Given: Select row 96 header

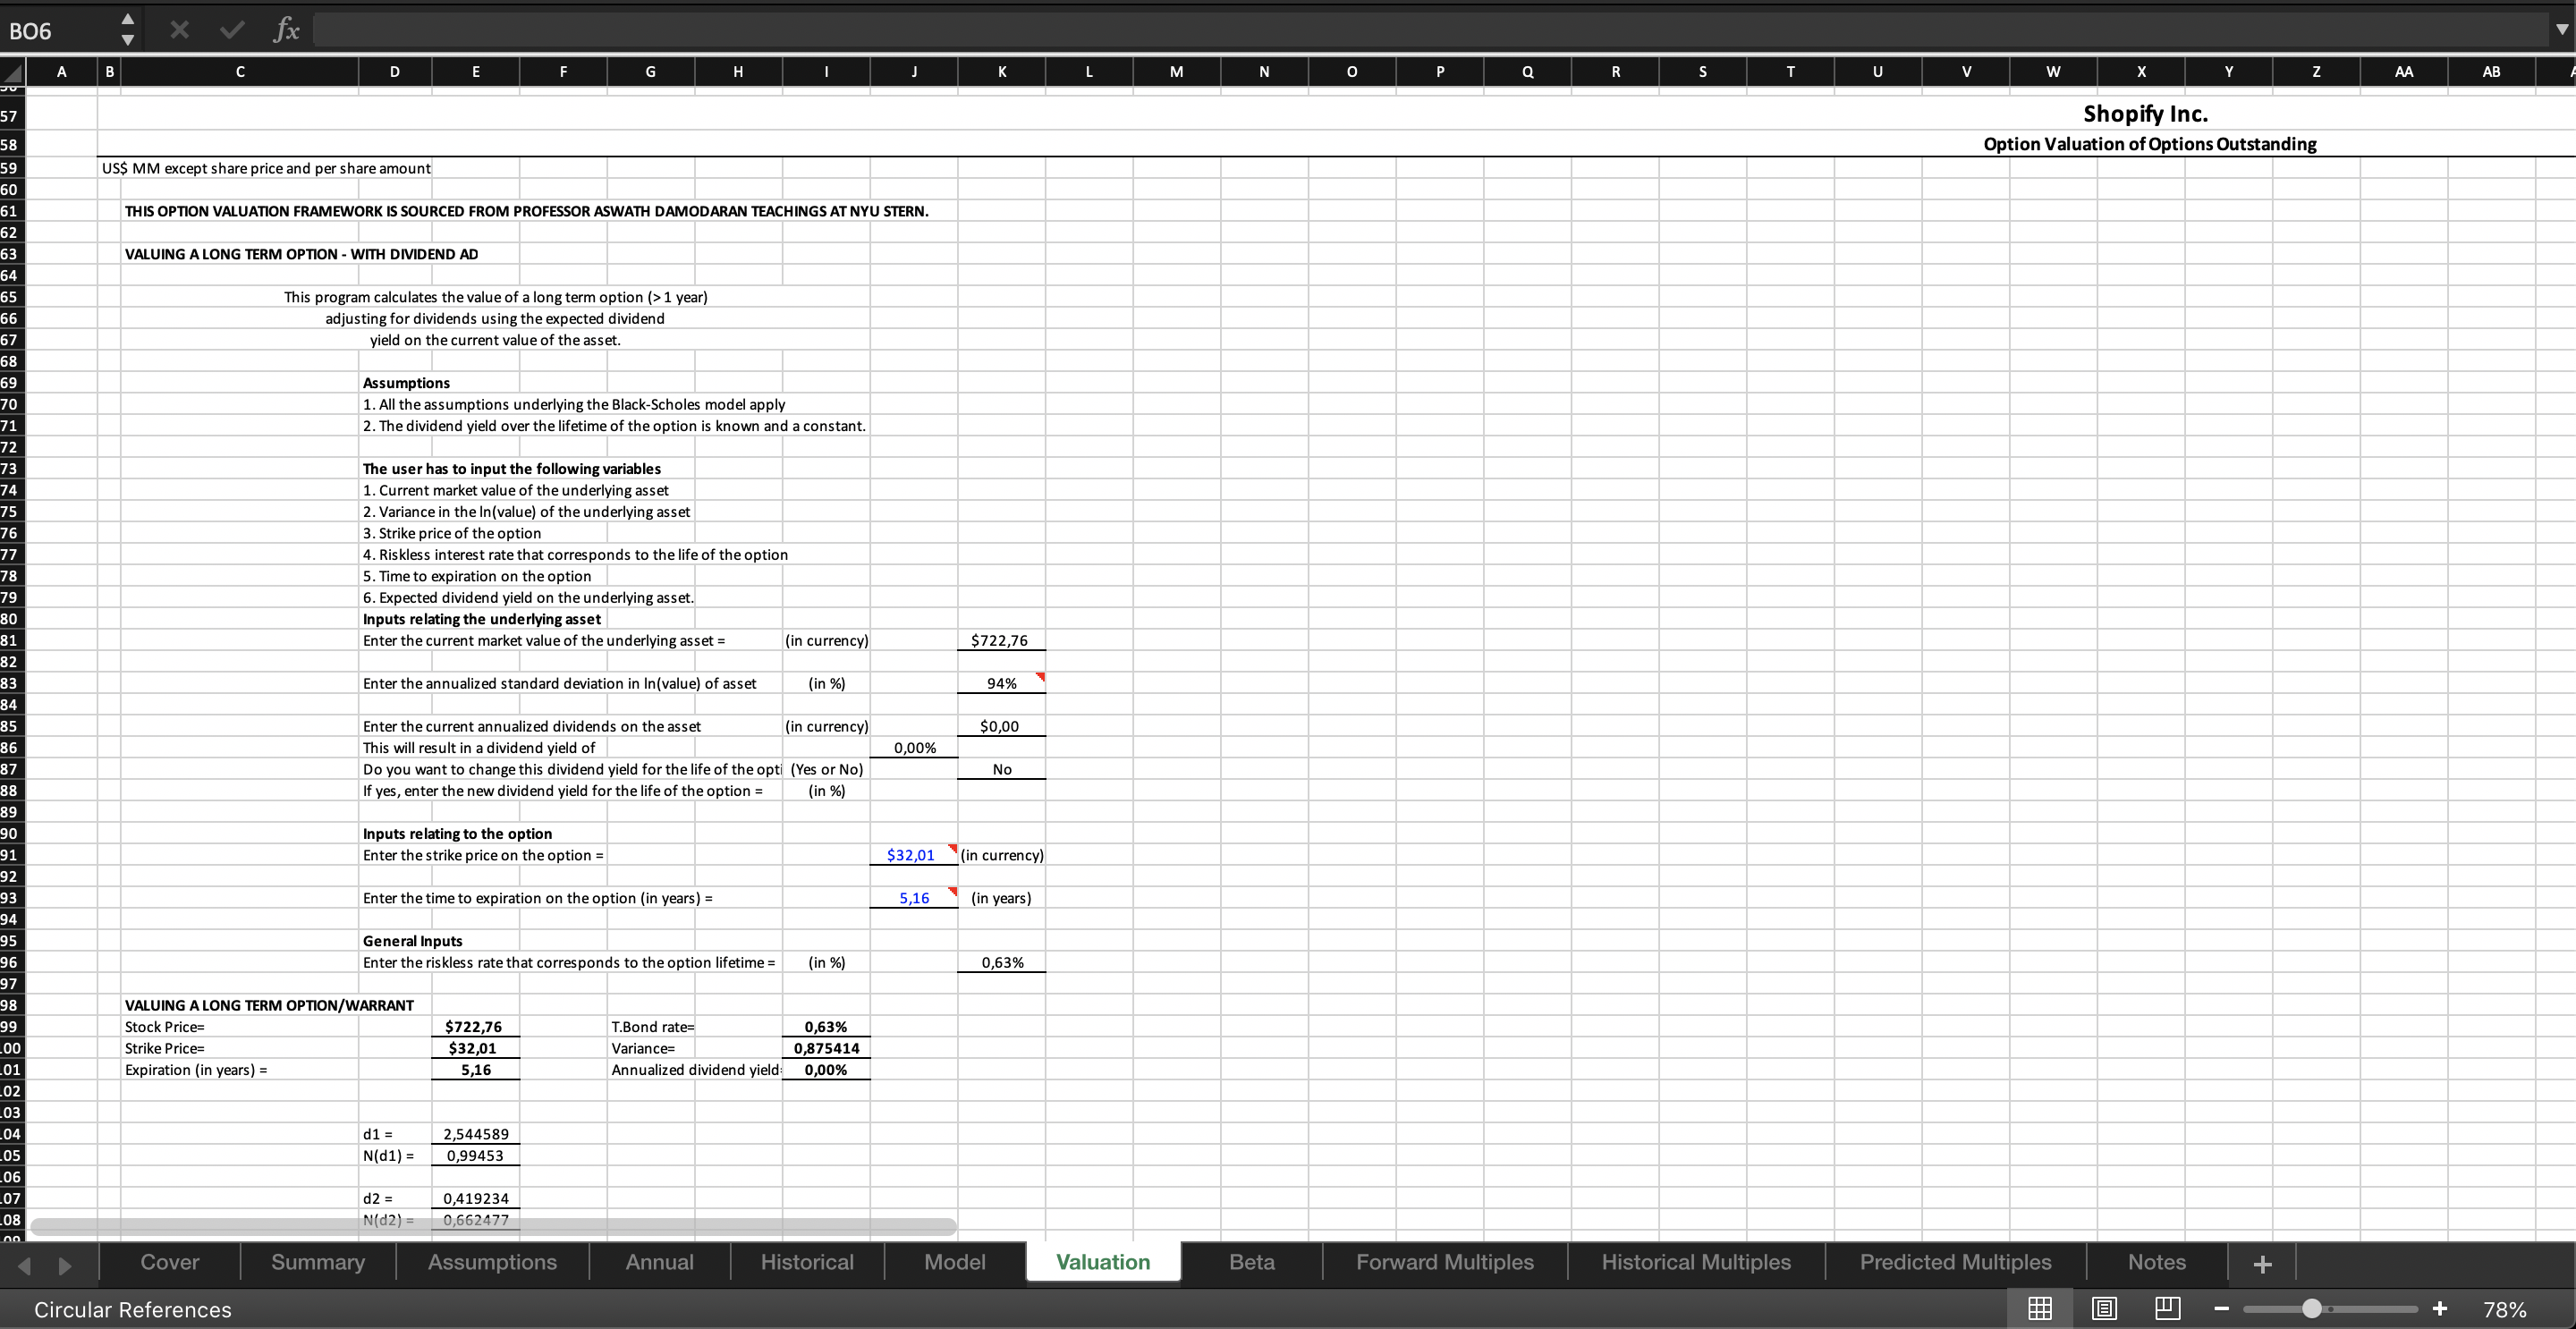Looking at the screenshot, I should coord(10,962).
